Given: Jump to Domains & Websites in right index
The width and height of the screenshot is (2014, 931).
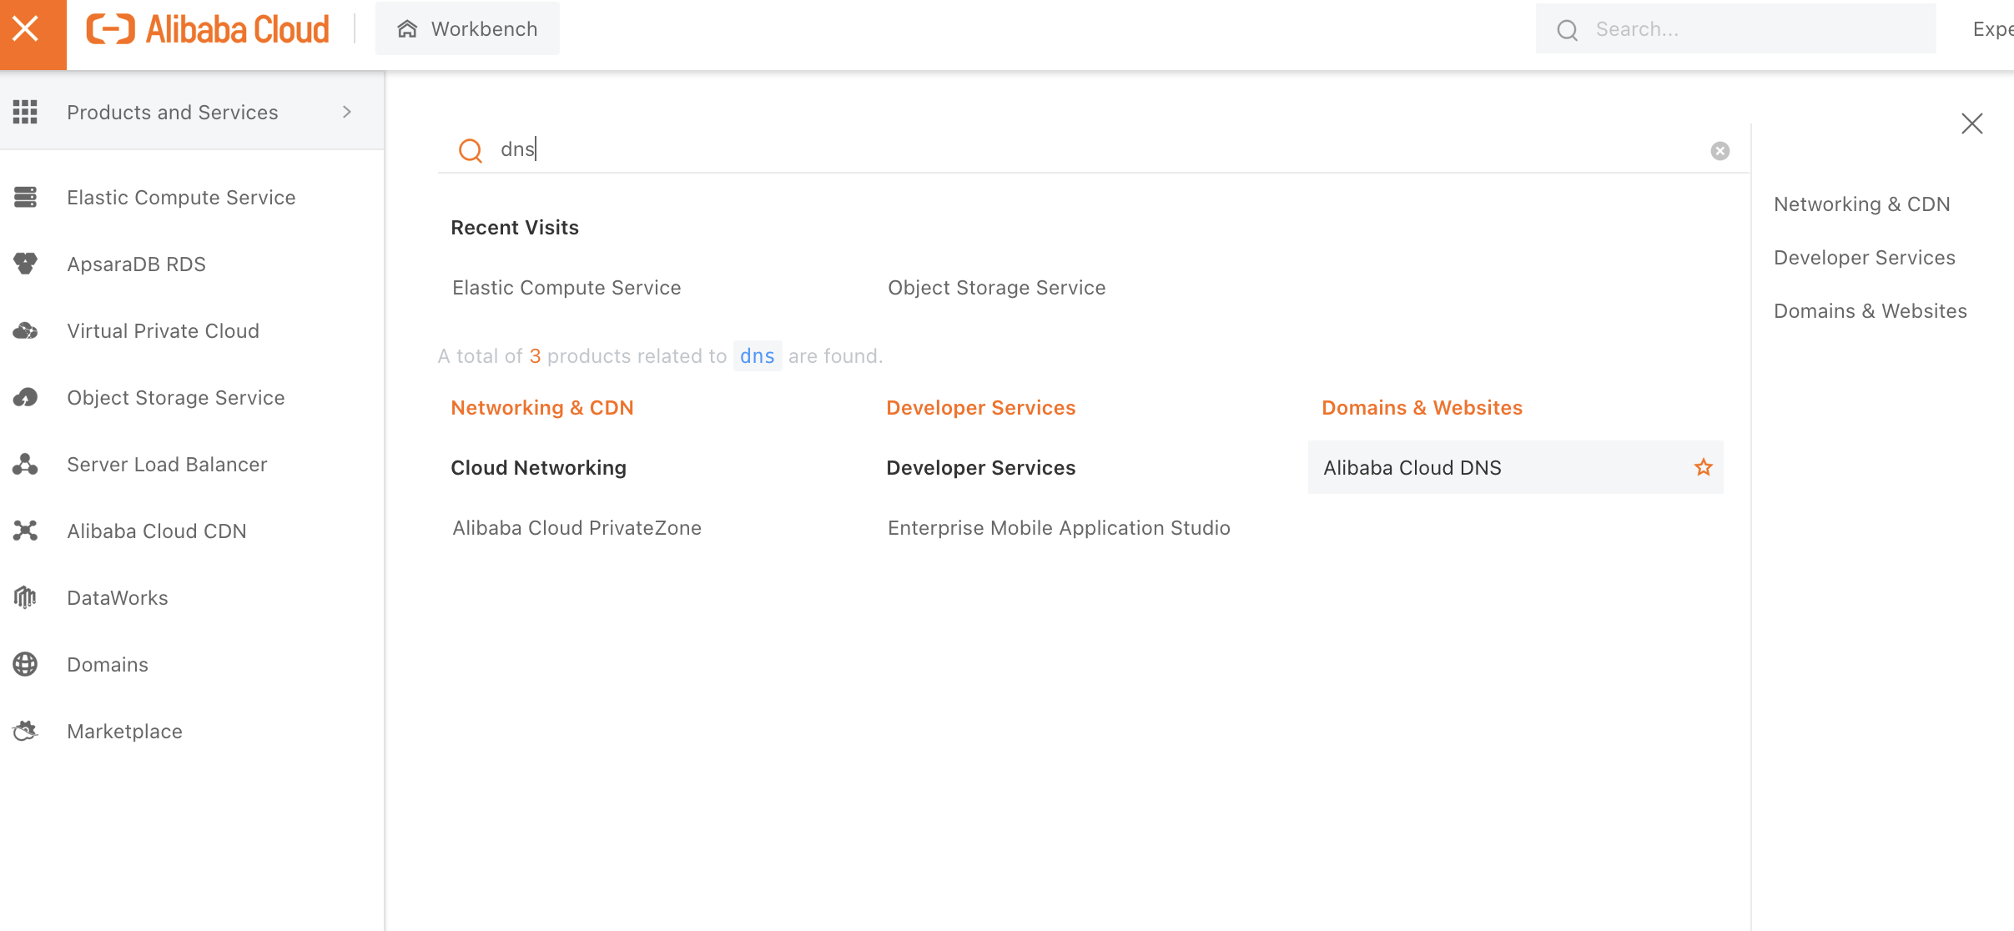Looking at the screenshot, I should (x=1870, y=311).
